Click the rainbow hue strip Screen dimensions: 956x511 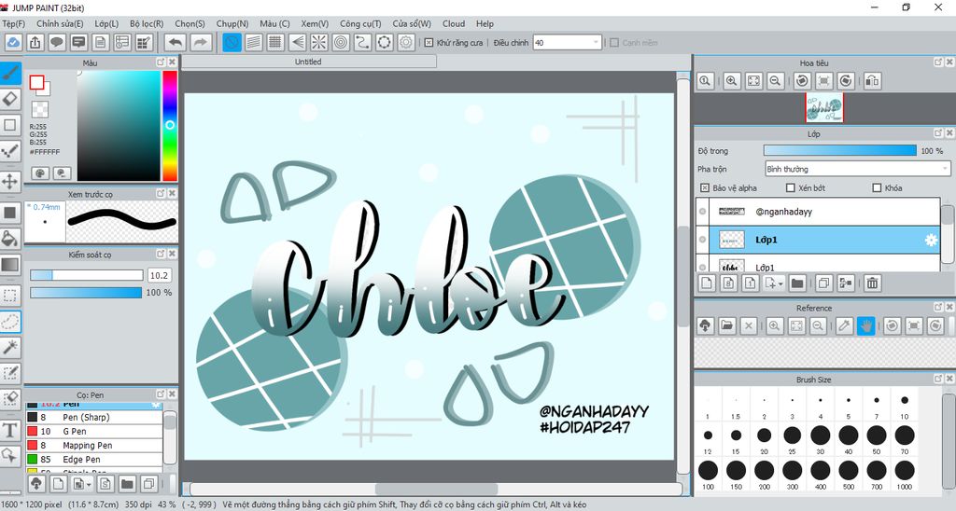pos(170,126)
